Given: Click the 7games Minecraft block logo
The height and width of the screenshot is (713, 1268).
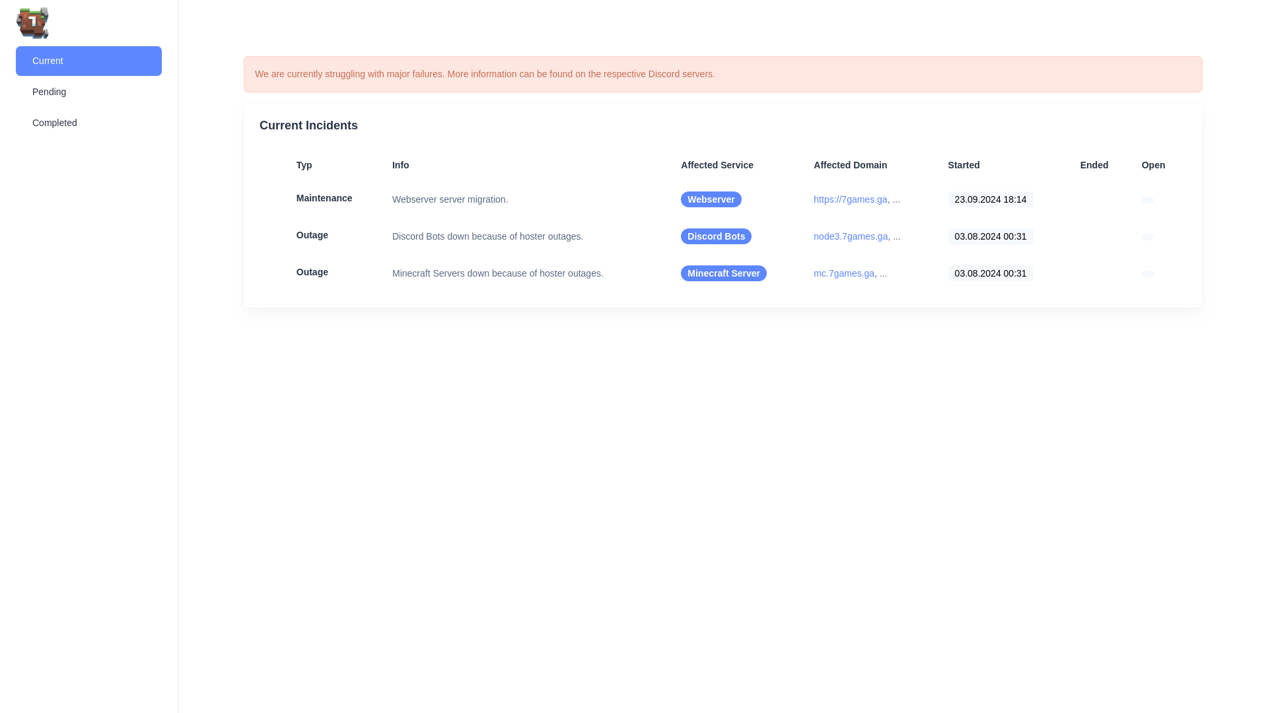Looking at the screenshot, I should coord(32,23).
